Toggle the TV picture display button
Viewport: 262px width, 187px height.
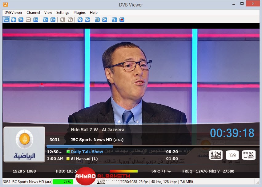(6, 20)
